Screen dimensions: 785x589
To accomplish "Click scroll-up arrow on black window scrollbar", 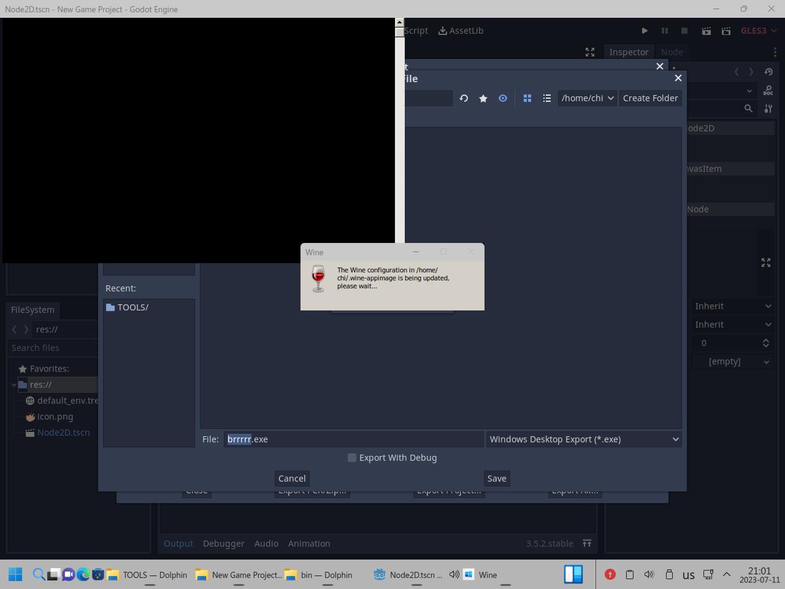I will coord(399,22).
